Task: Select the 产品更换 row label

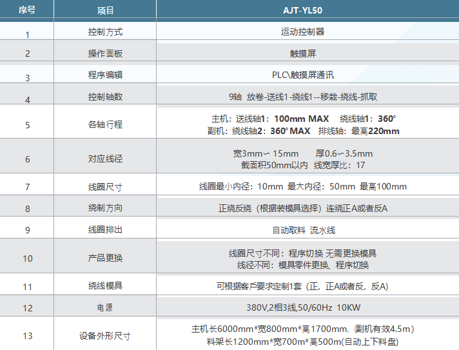Action: 105,258
